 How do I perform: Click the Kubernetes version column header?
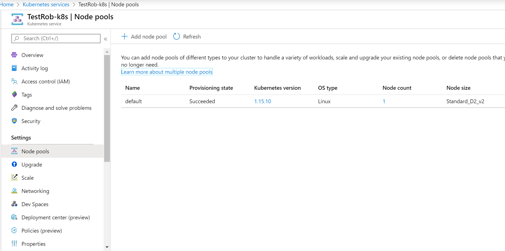277,88
